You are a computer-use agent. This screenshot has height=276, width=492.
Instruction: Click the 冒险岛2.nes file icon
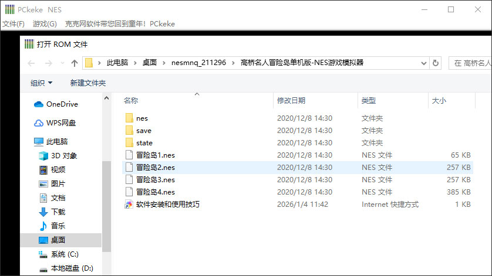[129, 167]
